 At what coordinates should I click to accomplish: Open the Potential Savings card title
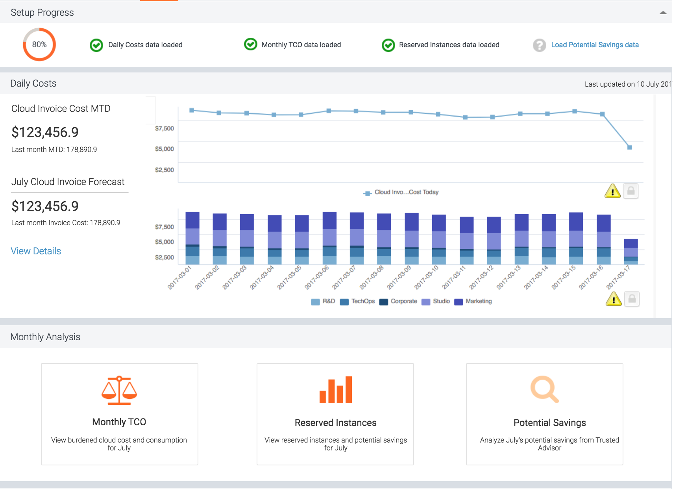(550, 423)
